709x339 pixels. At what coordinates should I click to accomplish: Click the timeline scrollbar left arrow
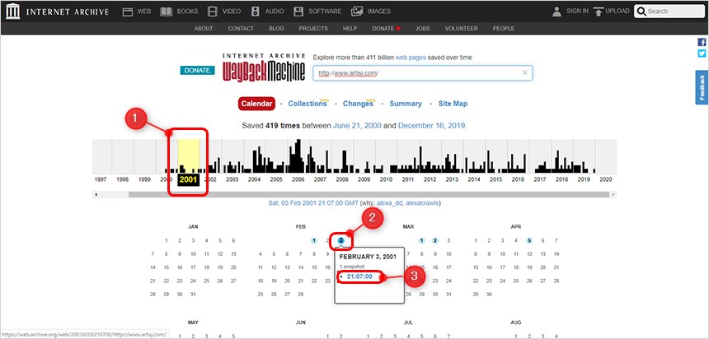tap(96, 194)
